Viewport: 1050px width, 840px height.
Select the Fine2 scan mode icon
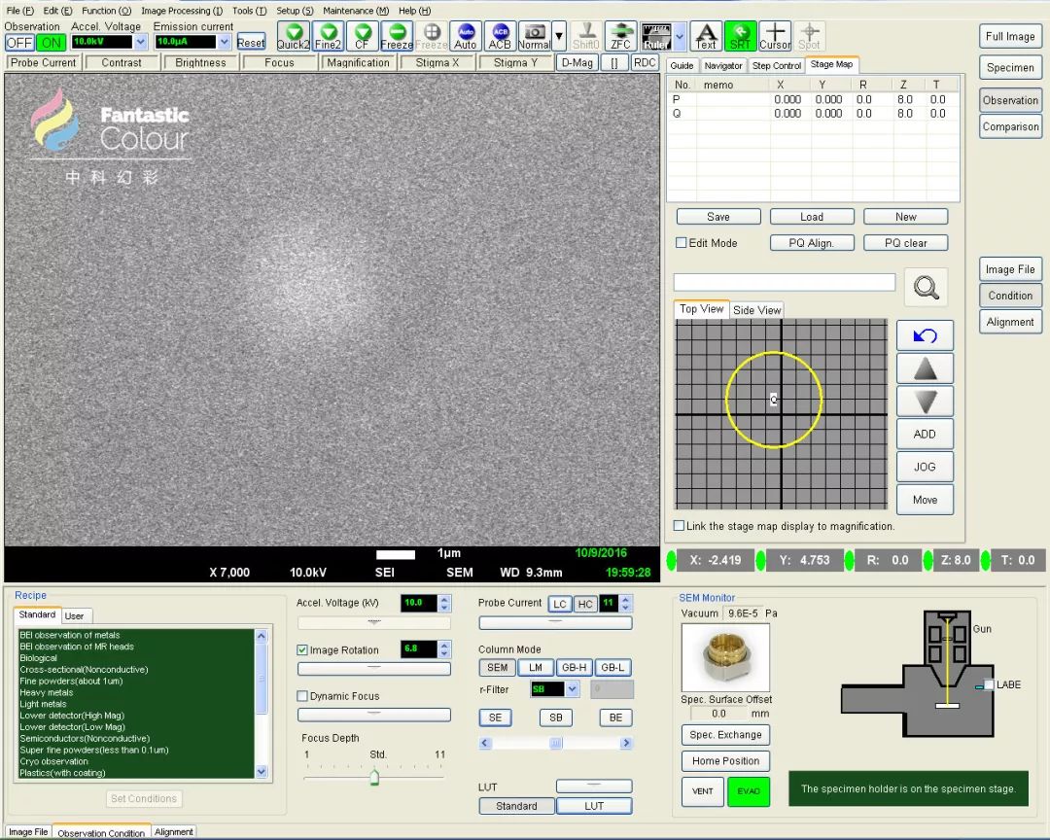[328, 36]
